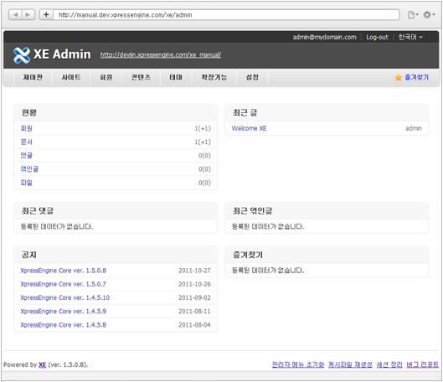Click the plus add-tab icon
Viewport: 443px width, 382px height.
46,15
